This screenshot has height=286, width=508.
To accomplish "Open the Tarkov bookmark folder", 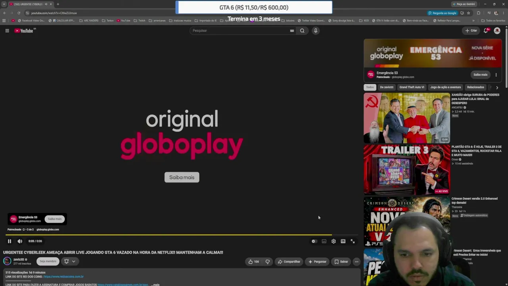I will [x=108, y=20].
